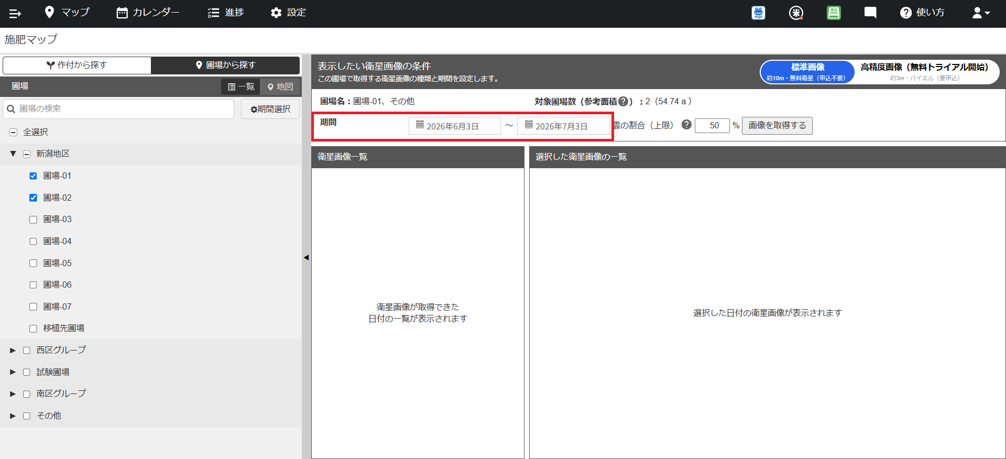Click the 期間選択 button

(x=270, y=109)
